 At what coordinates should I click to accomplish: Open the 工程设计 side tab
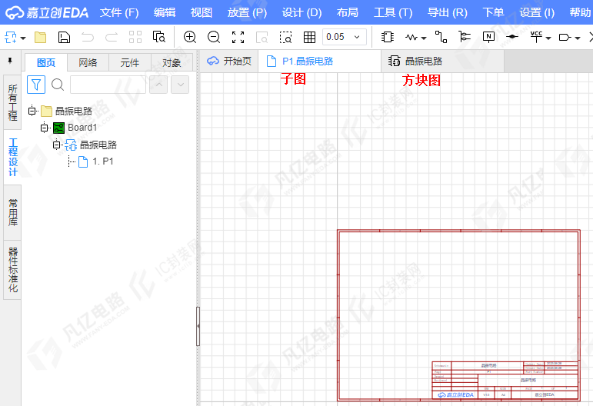pos(13,158)
